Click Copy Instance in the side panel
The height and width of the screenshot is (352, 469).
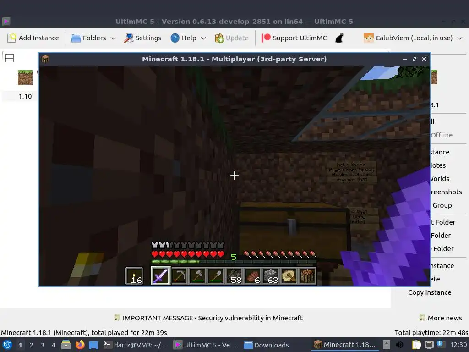point(430,292)
